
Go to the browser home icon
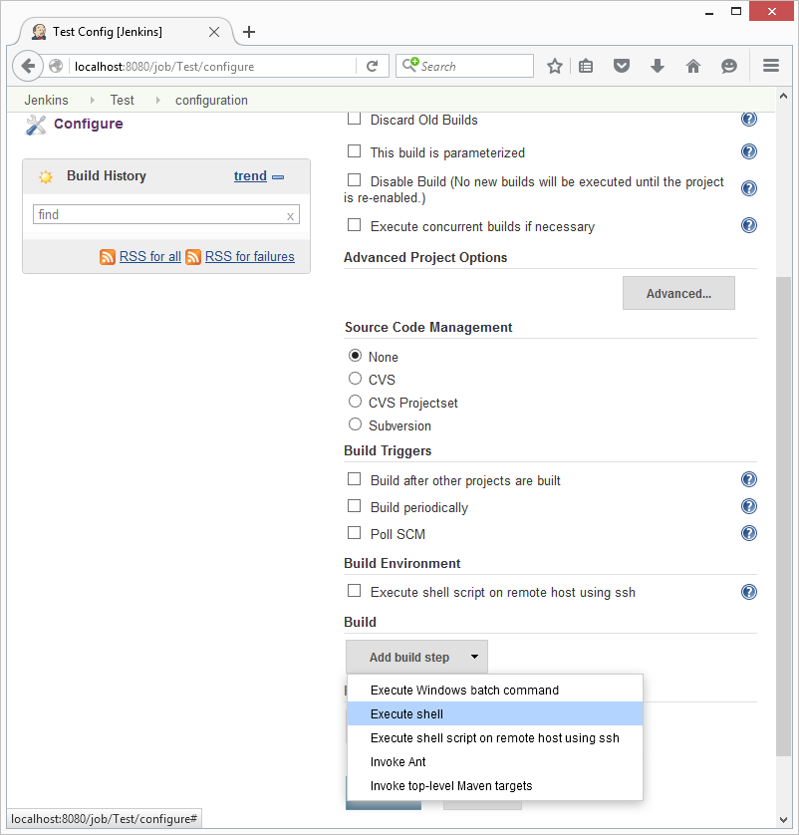[693, 66]
